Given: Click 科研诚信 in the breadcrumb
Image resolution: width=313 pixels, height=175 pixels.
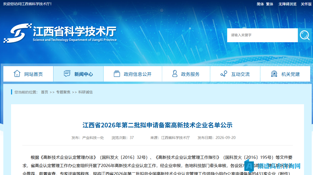Looking at the screenshot, I should pos(86,92).
